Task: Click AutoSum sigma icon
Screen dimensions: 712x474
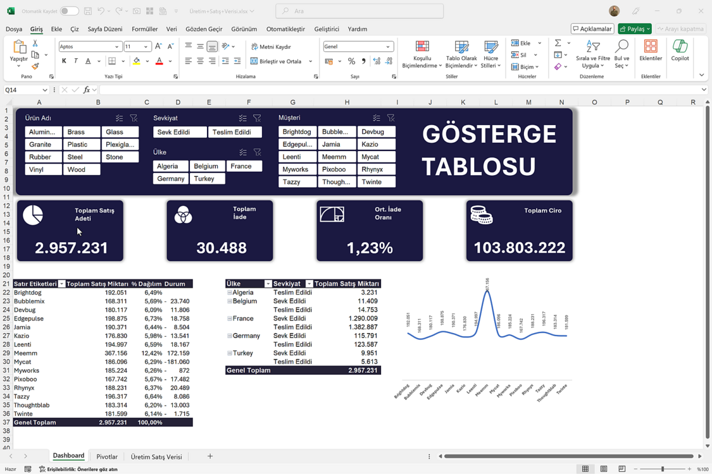Action: (558, 43)
